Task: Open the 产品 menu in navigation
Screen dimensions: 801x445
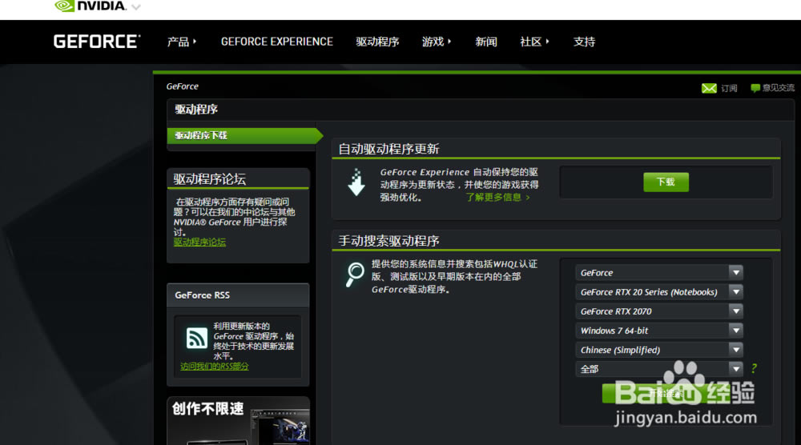Action: (x=182, y=42)
